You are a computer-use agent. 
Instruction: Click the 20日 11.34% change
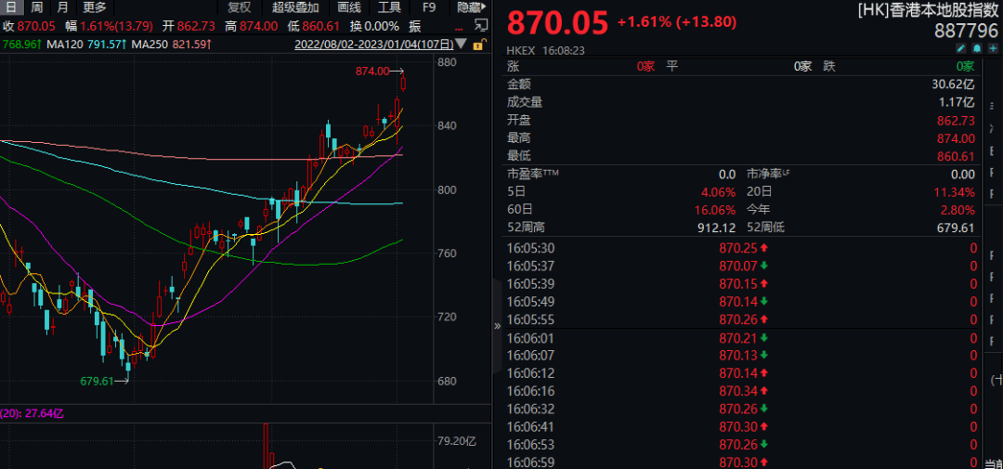click(x=956, y=192)
